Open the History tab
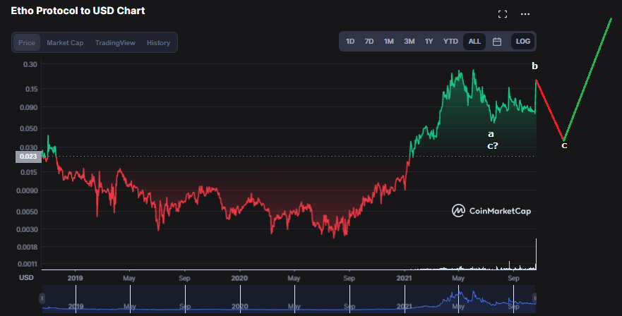Screen dimensions: 622x316 (x=158, y=42)
